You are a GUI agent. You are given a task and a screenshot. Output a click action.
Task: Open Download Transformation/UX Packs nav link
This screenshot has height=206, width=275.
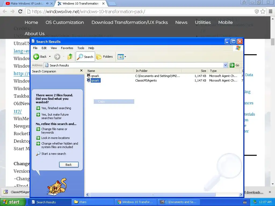pyautogui.click(x=130, y=23)
